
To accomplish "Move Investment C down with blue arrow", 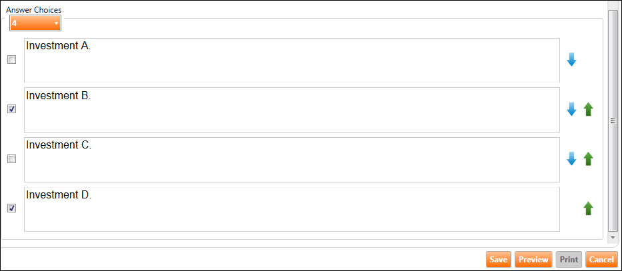I will click(571, 159).
